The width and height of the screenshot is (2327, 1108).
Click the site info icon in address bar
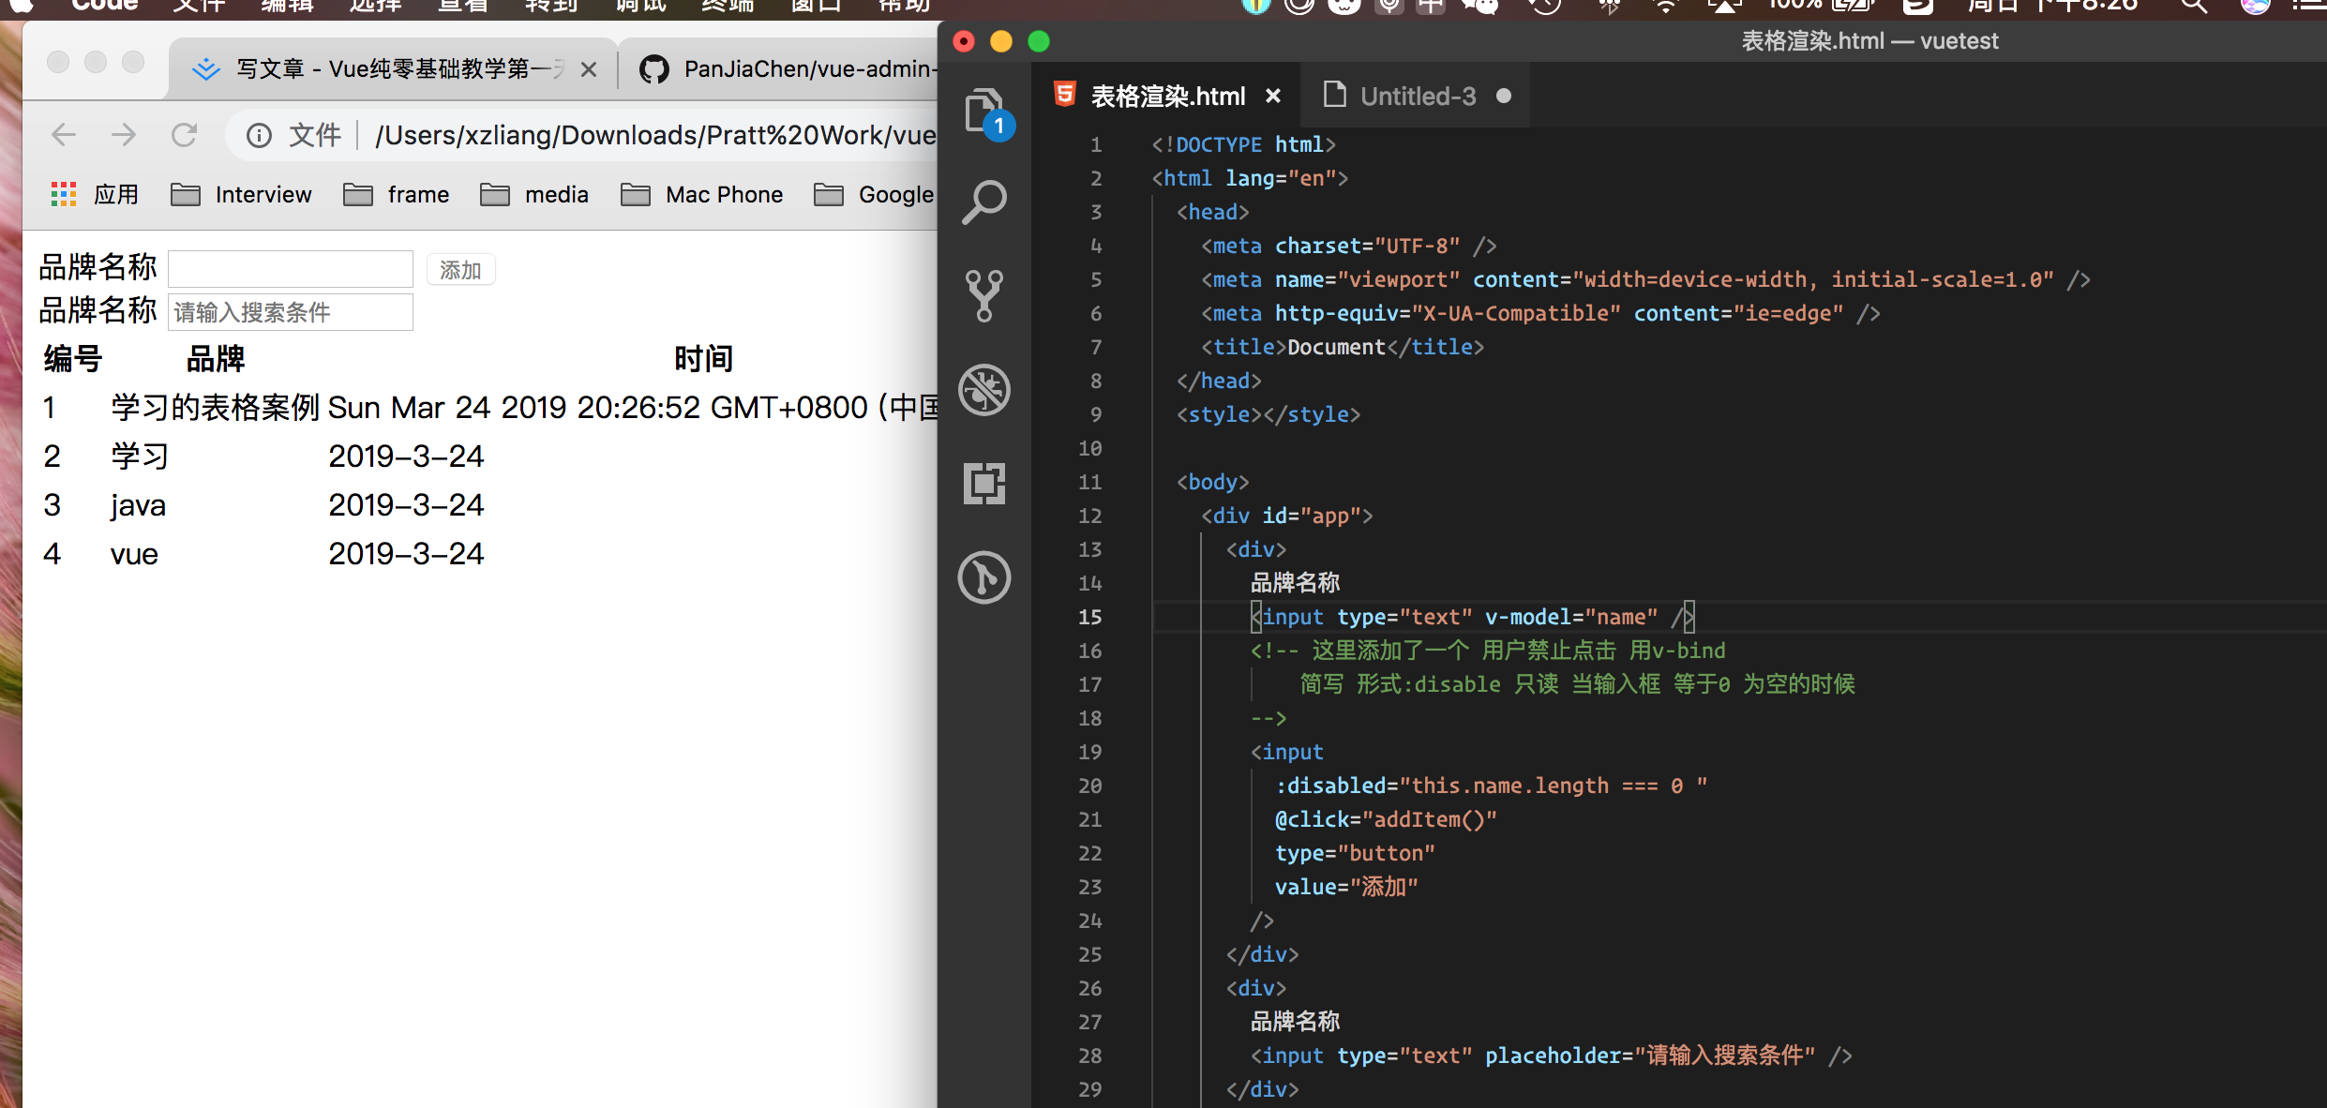[259, 136]
